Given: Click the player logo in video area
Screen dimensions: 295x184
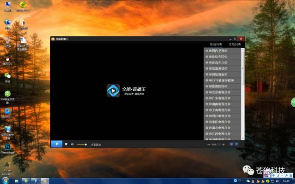Looking at the screenshot, I should click(113, 91).
